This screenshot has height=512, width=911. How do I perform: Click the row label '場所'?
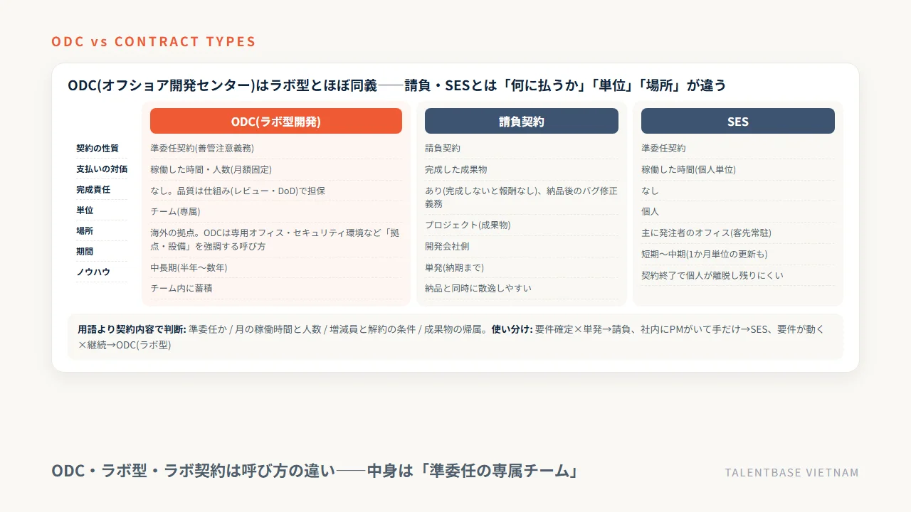pyautogui.click(x=85, y=230)
